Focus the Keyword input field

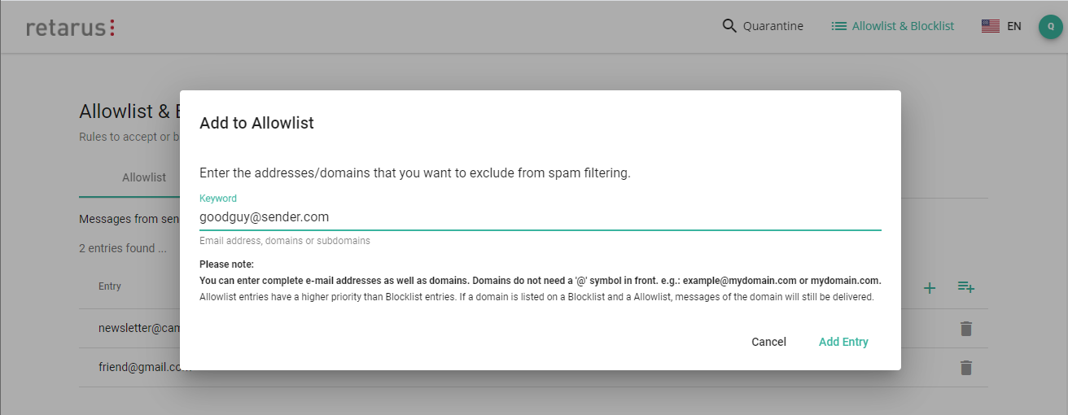pos(540,217)
